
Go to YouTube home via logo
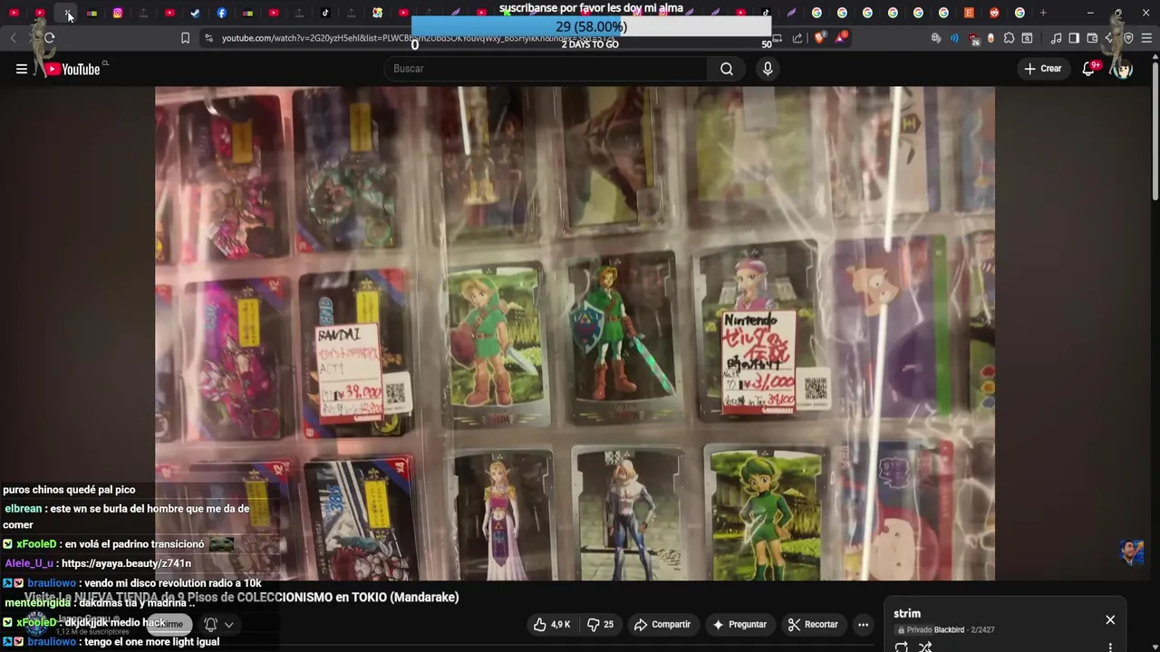coord(74,69)
